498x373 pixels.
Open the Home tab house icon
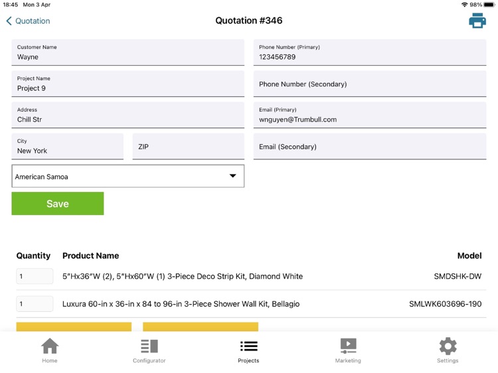pyautogui.click(x=50, y=346)
